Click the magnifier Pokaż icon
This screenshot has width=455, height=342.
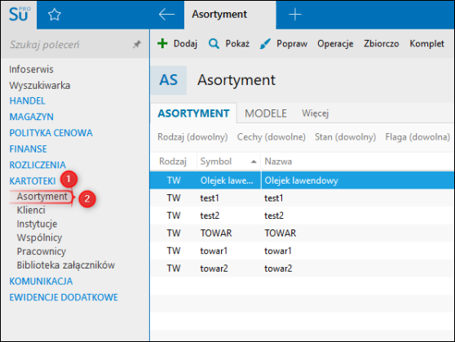214,44
